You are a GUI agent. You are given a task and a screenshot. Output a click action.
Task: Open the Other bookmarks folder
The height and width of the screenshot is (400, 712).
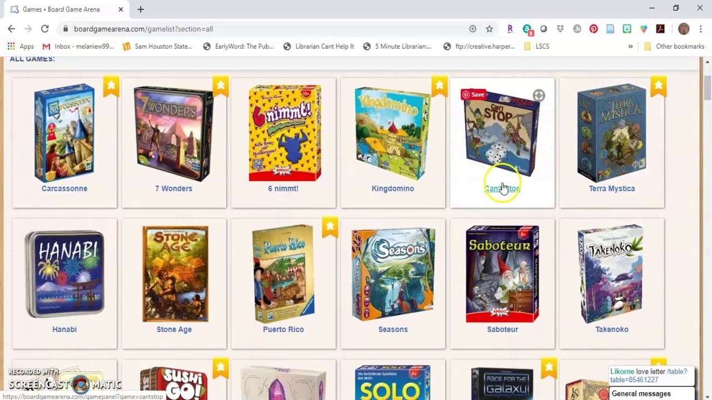click(674, 46)
